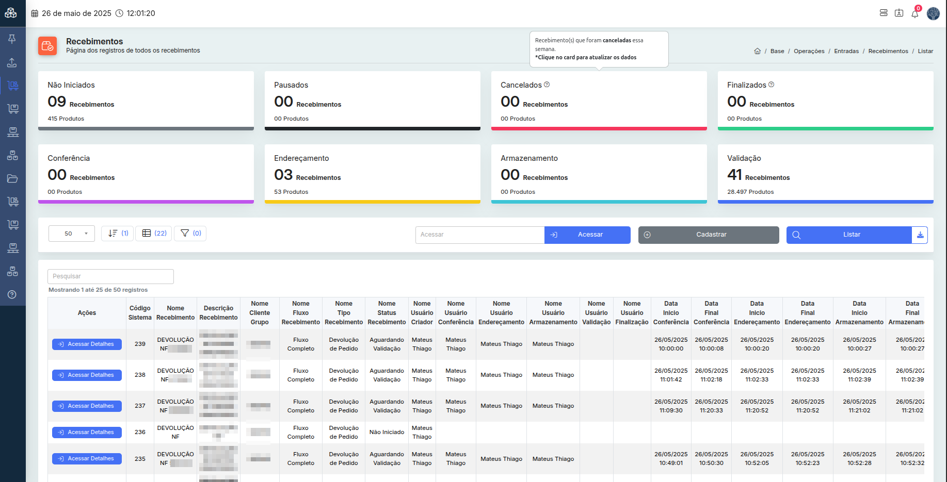Click the help question mark sidebar icon
The width and height of the screenshot is (947, 482).
[12, 294]
